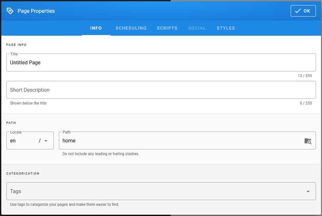Click the 0 / 255 character counter
This screenshot has height=216, width=322.
[305, 103]
